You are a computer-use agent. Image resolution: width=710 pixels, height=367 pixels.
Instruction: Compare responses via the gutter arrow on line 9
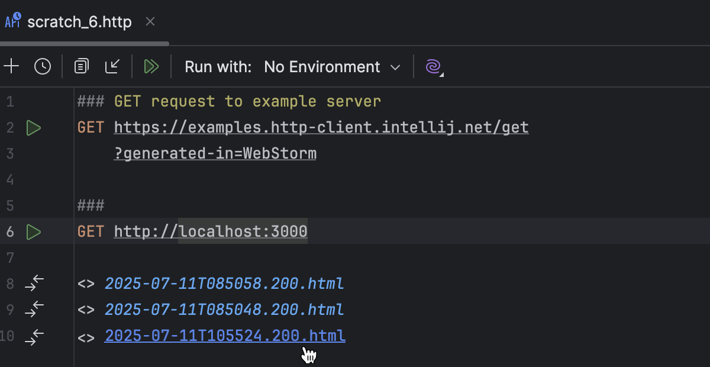pos(34,310)
